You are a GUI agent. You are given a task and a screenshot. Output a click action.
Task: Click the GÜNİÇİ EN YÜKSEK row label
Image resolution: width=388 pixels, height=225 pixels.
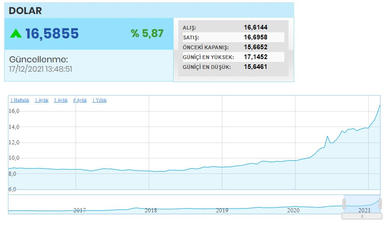pyautogui.click(x=208, y=57)
